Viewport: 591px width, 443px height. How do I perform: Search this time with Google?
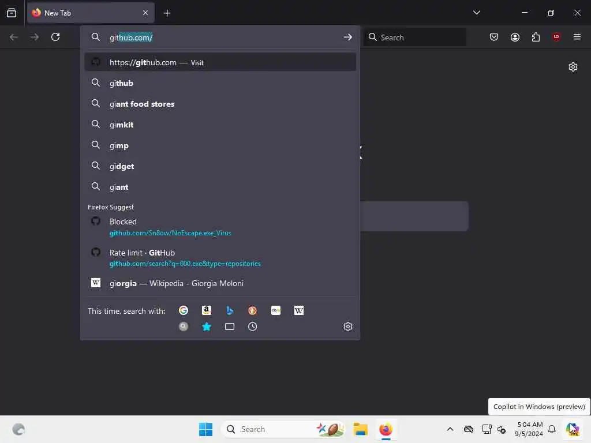click(x=184, y=310)
